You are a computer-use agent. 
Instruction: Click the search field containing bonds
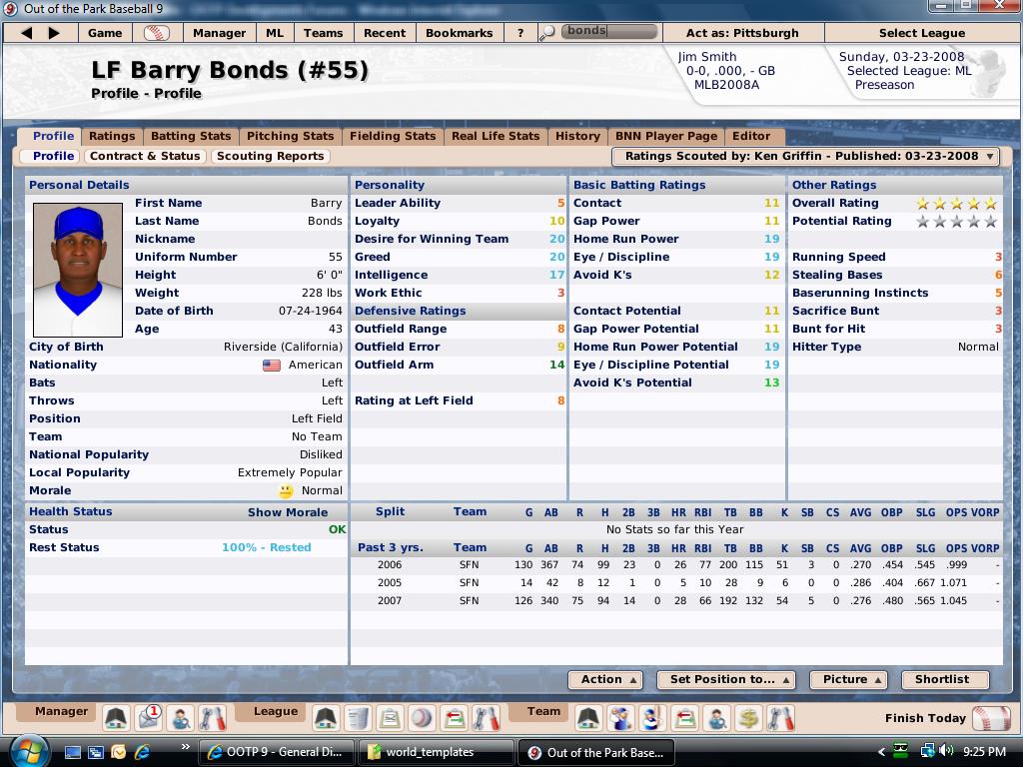[x=608, y=31]
